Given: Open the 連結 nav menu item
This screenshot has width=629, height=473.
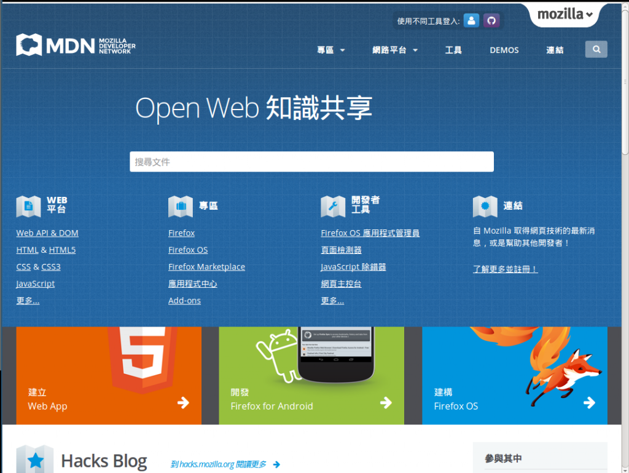Looking at the screenshot, I should (x=555, y=50).
